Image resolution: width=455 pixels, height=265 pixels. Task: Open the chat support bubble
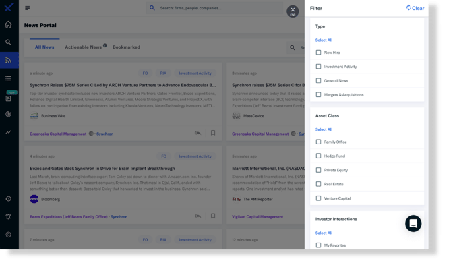click(413, 223)
